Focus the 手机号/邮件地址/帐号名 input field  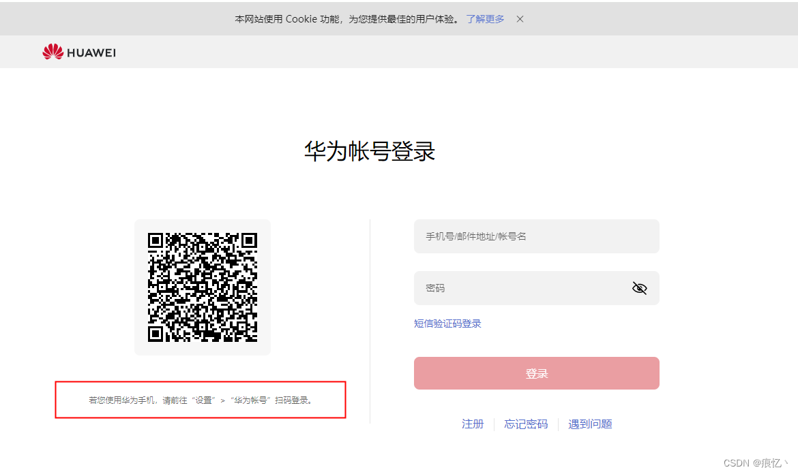(536, 236)
